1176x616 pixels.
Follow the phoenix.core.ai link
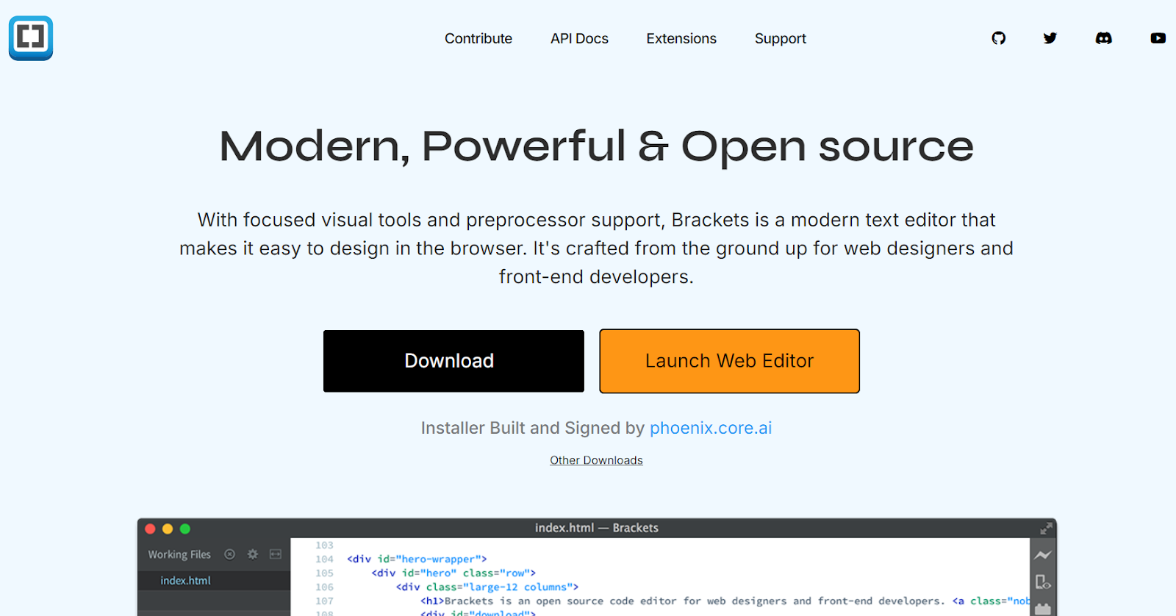click(711, 428)
